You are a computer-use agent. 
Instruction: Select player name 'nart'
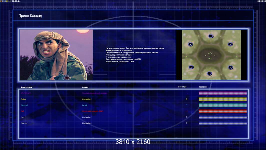pyautogui.click(x=22, y=117)
